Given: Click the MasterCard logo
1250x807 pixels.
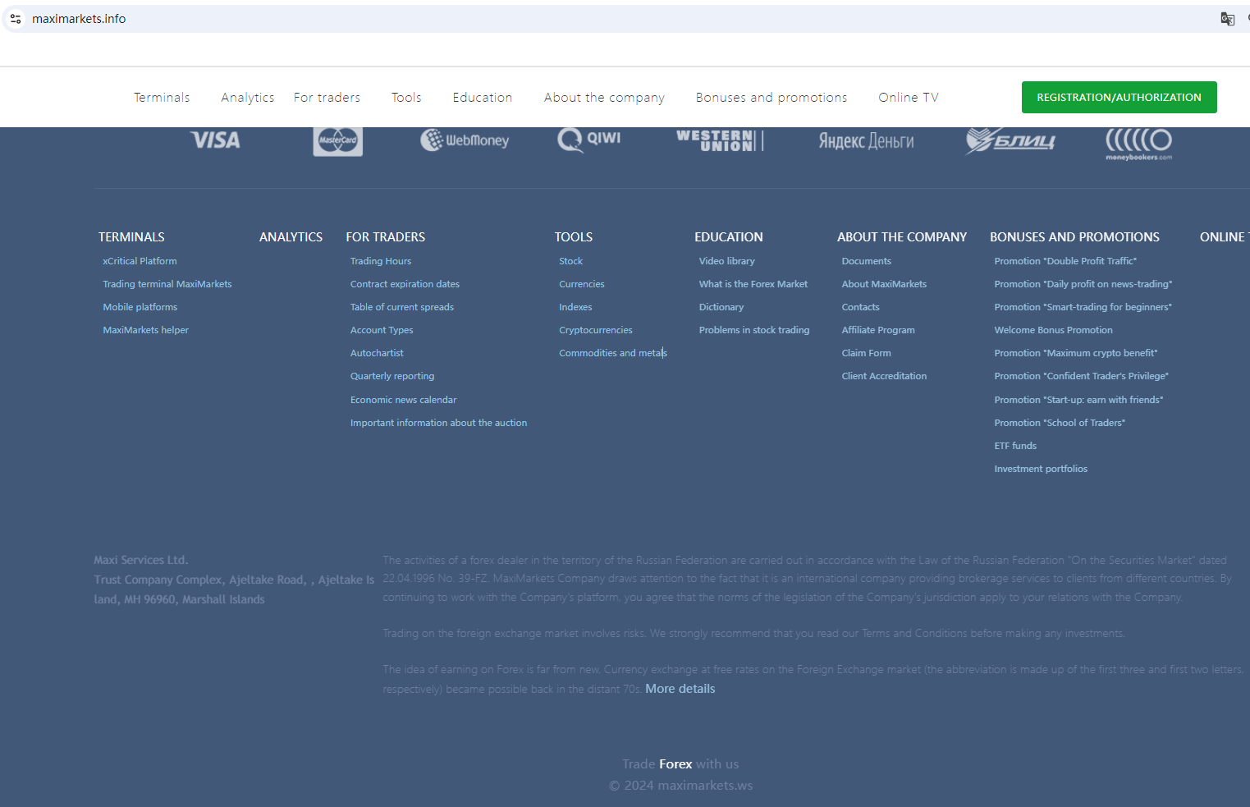Looking at the screenshot, I should (337, 141).
